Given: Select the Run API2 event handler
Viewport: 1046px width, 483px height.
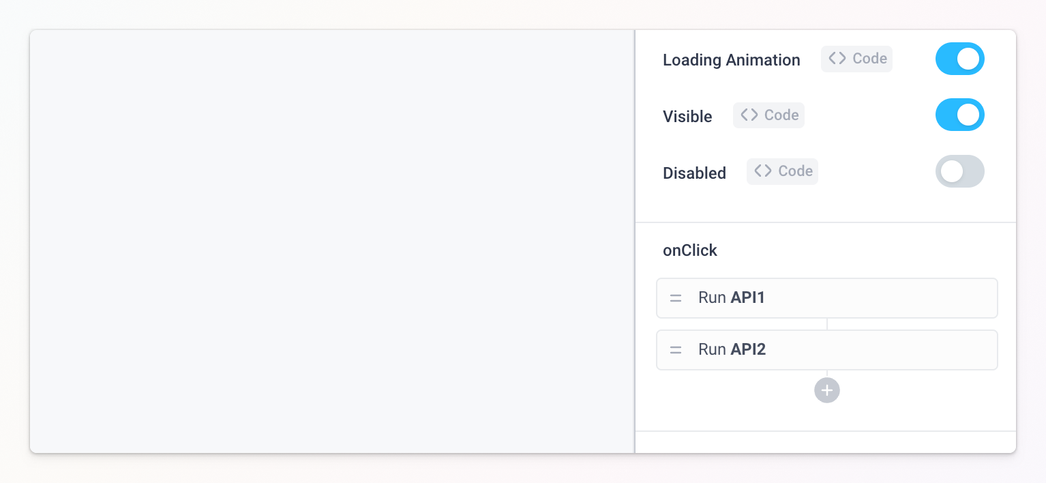Looking at the screenshot, I should pyautogui.click(x=827, y=349).
